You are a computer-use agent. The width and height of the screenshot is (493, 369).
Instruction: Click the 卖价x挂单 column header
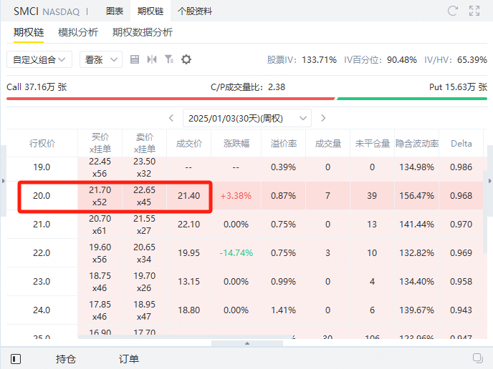point(144,143)
